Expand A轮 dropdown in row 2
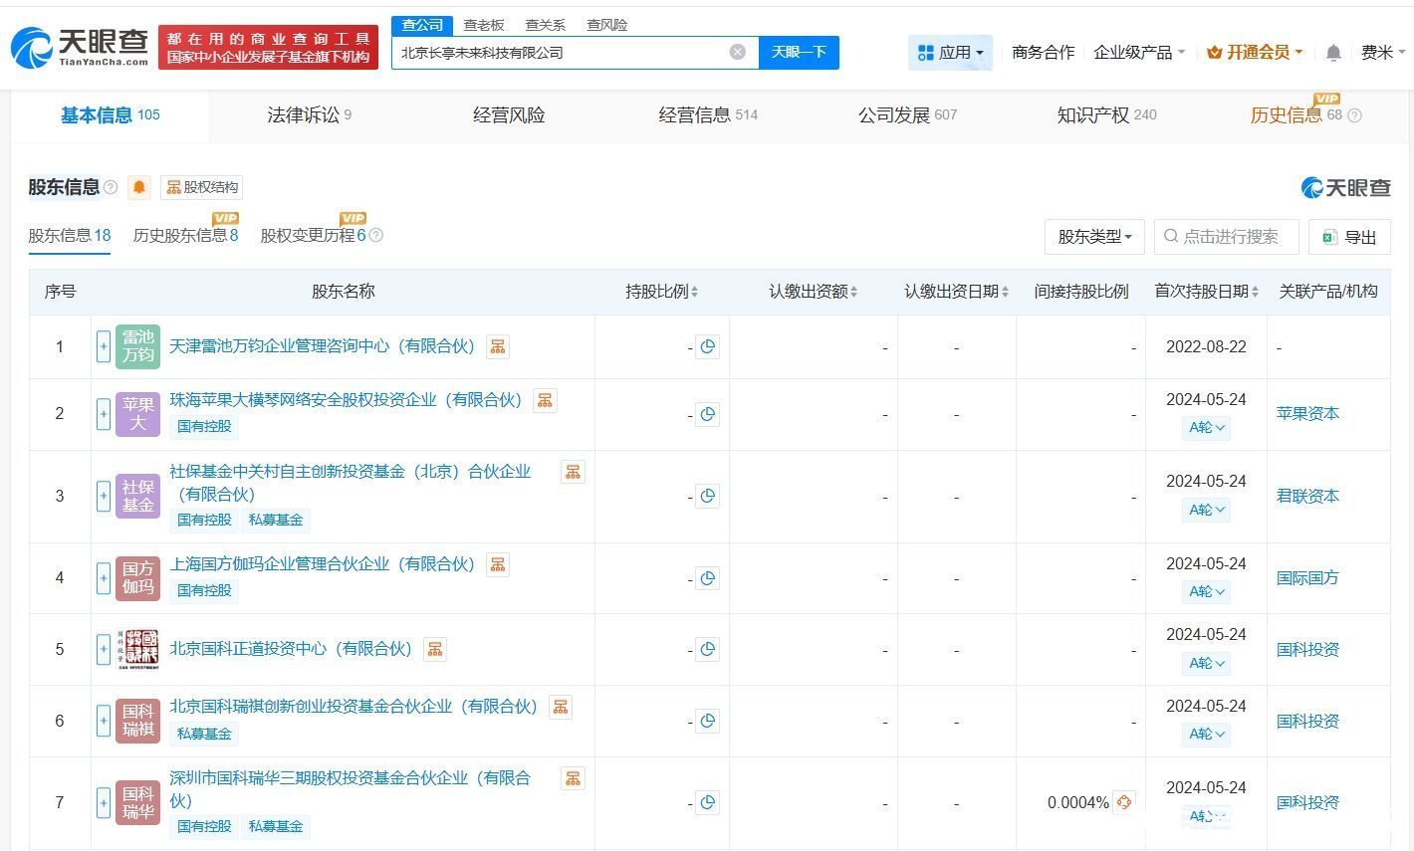This screenshot has height=851, width=1414. point(1207,427)
